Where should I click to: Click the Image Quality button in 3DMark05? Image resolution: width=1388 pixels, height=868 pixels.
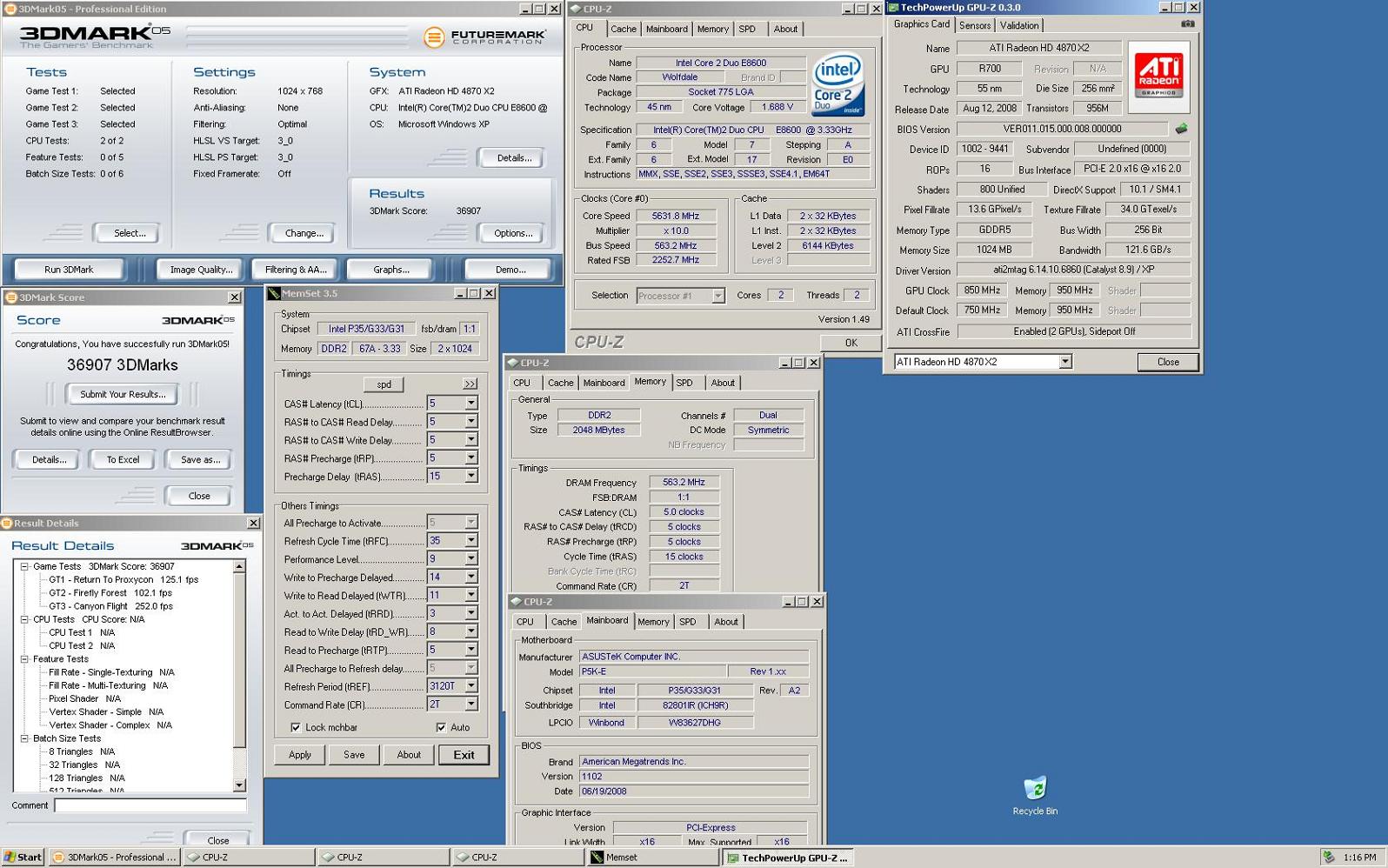point(201,270)
